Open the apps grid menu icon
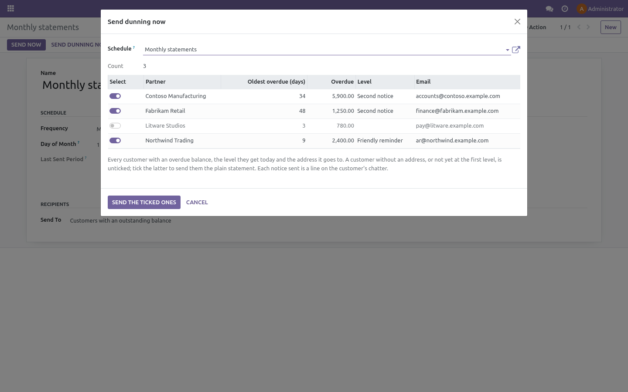The width and height of the screenshot is (628, 392). pos(11,9)
